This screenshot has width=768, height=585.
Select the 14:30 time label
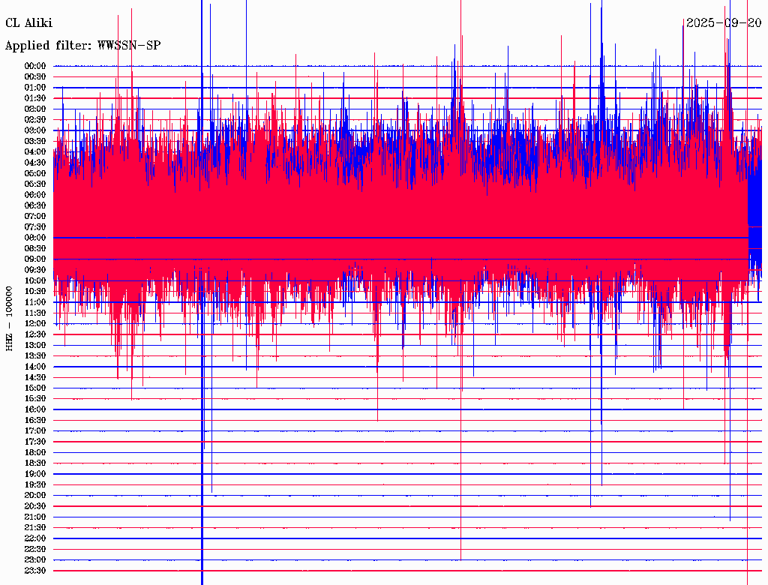pyautogui.click(x=35, y=378)
